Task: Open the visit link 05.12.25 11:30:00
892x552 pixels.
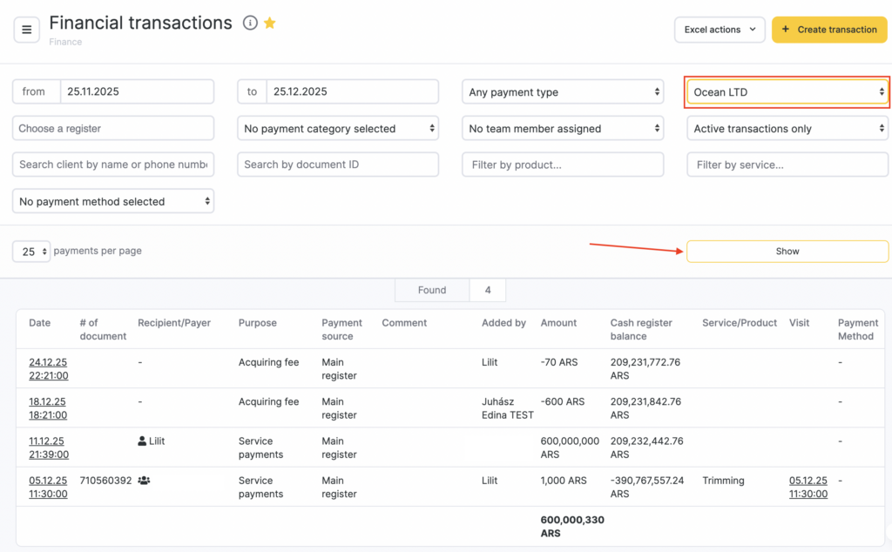Action: tap(808, 488)
